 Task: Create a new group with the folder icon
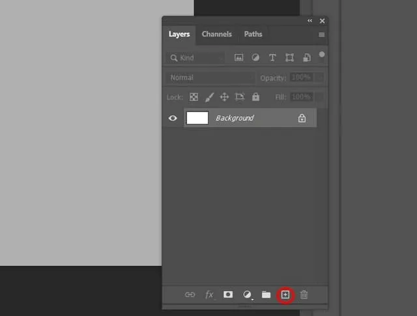tap(266, 294)
